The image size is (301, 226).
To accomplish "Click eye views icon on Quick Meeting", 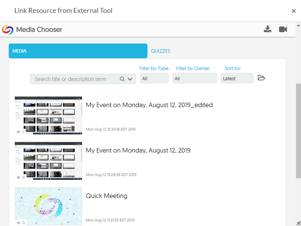I will (19, 223).
